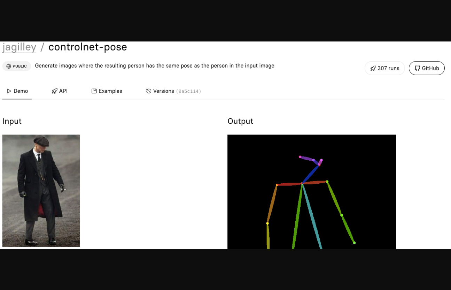451x290 pixels.
Task: Open the jagilley user profile link
Action: click(x=19, y=47)
